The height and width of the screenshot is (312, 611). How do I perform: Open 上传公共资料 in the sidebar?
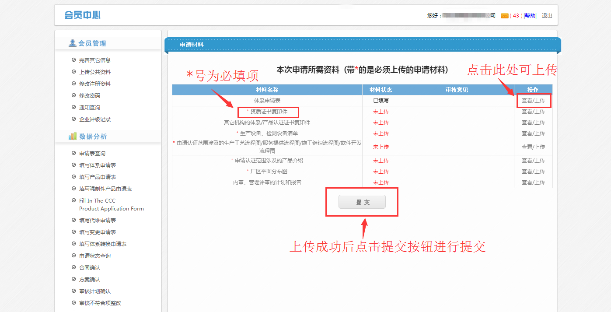click(x=94, y=72)
